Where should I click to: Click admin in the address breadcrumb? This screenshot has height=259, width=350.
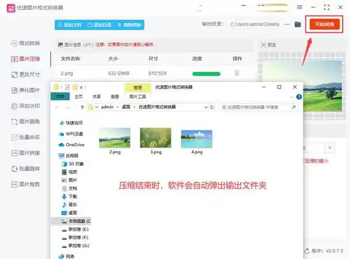coord(108,107)
